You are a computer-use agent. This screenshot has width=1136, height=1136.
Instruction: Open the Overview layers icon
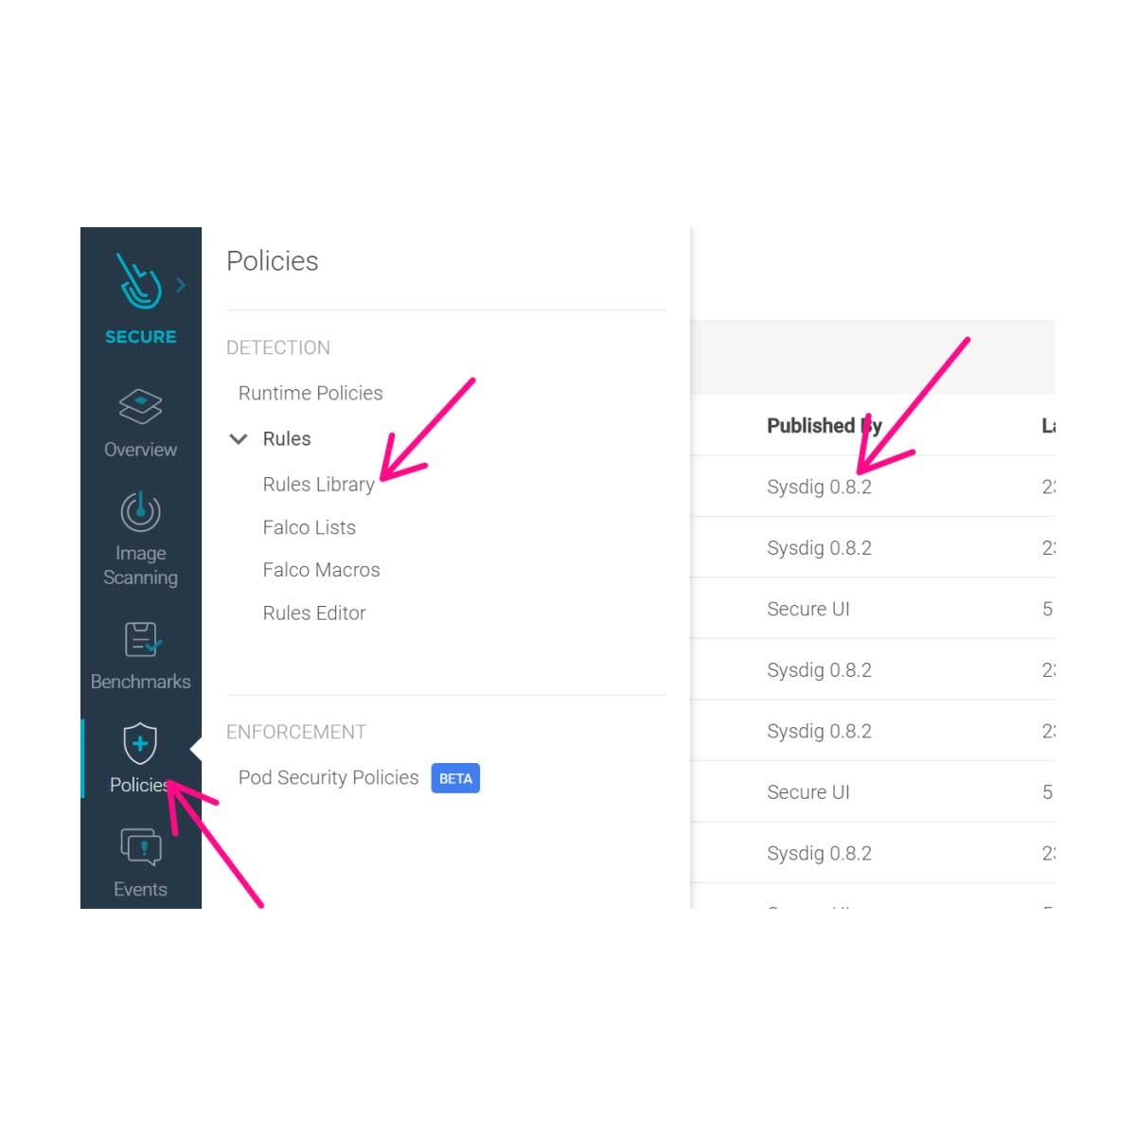pyautogui.click(x=140, y=407)
